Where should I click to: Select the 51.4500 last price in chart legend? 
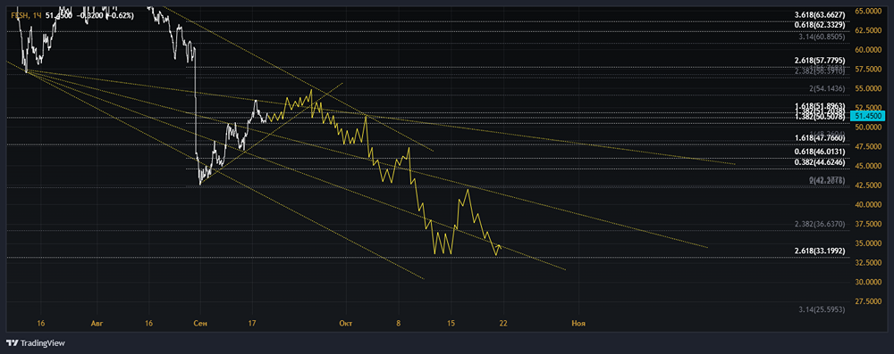(60, 15)
